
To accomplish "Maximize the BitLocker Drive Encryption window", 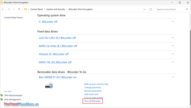I will [x=180, y=2].
